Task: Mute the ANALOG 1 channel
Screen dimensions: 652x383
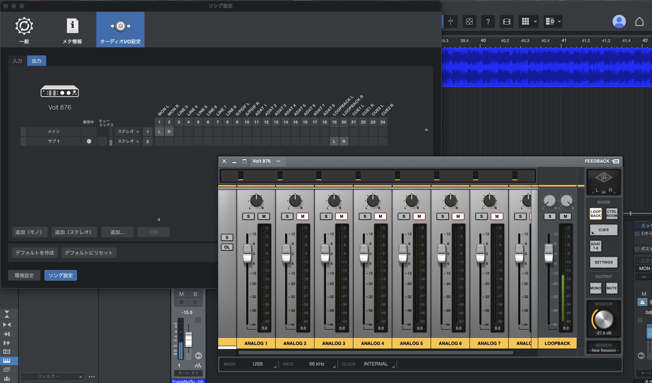Action: point(264,216)
